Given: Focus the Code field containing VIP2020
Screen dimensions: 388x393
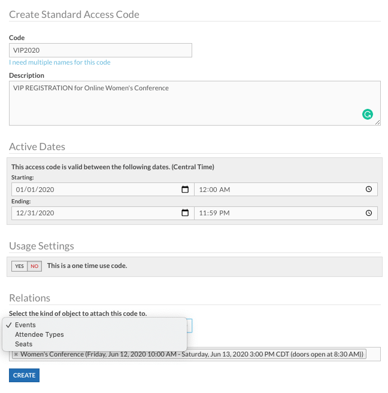Looking at the screenshot, I should pyautogui.click(x=101, y=50).
